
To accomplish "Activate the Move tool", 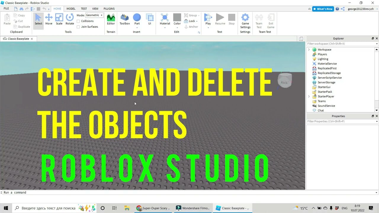I will pos(49,20).
